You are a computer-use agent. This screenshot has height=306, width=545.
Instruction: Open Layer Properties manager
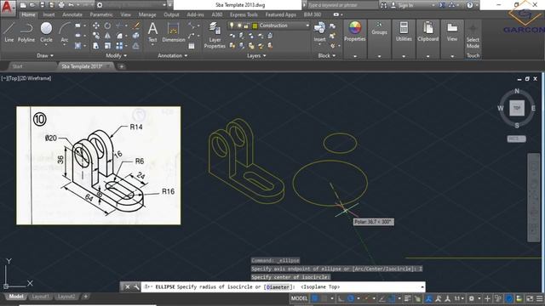pos(215,35)
